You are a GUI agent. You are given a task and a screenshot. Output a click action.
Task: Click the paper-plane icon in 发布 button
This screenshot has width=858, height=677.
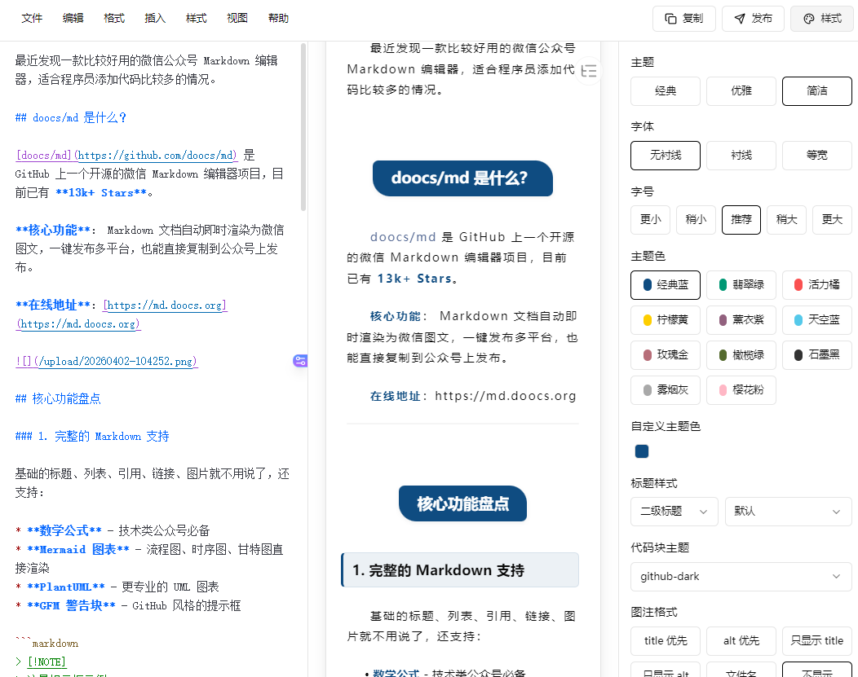(739, 19)
